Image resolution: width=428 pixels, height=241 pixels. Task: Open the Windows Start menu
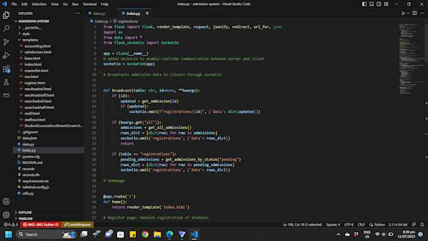pyautogui.click(x=8, y=235)
